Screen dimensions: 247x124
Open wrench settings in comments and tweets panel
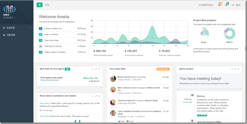pyautogui.click(x=96, y=96)
